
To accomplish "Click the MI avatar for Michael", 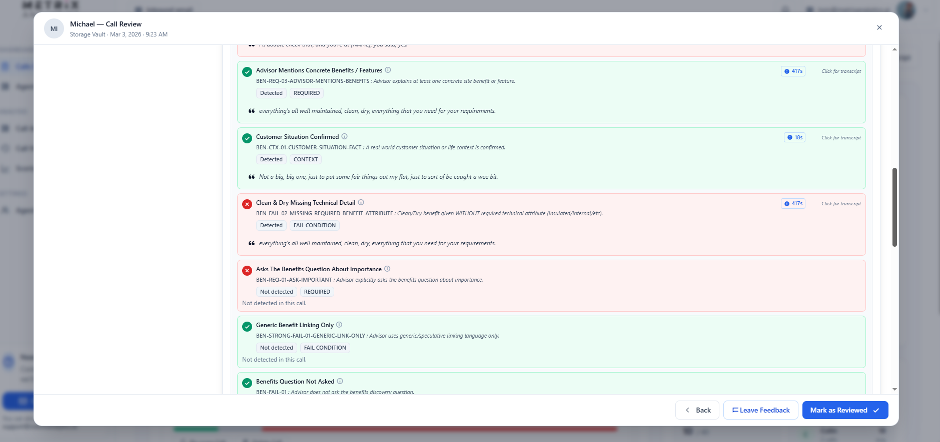I will click(x=54, y=29).
